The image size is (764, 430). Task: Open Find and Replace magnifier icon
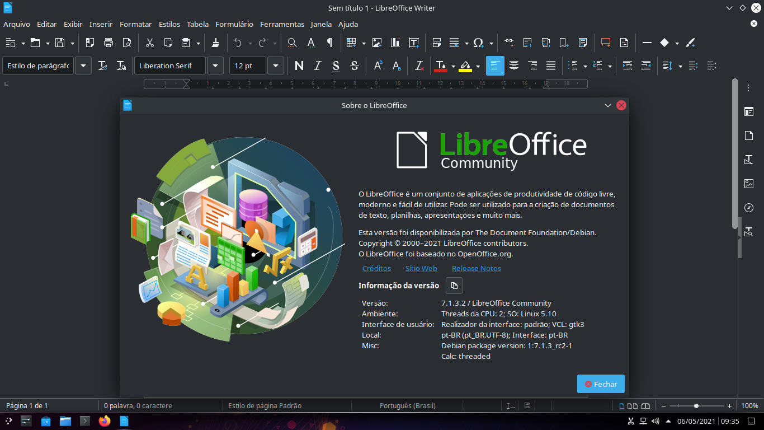(292, 43)
